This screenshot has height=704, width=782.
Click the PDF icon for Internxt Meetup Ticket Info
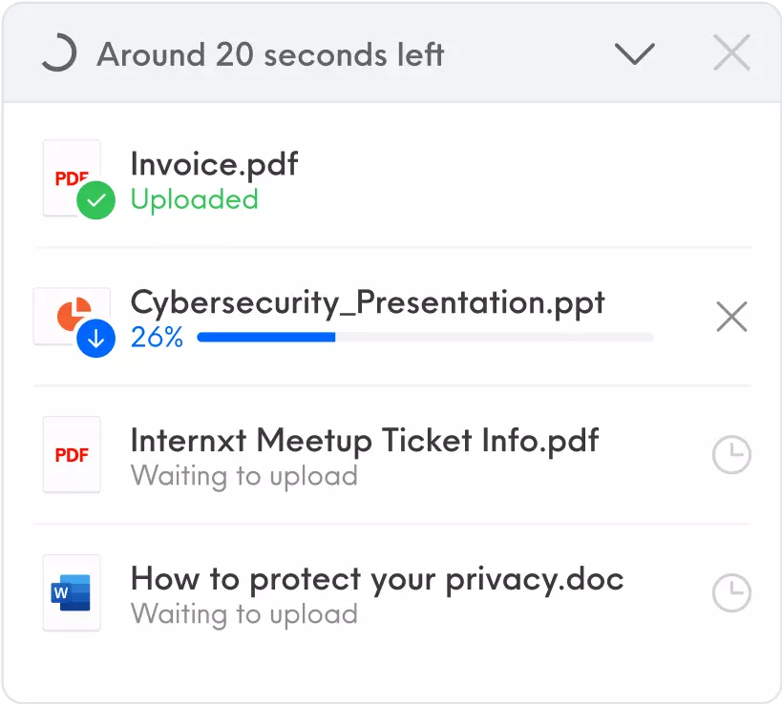point(71,455)
